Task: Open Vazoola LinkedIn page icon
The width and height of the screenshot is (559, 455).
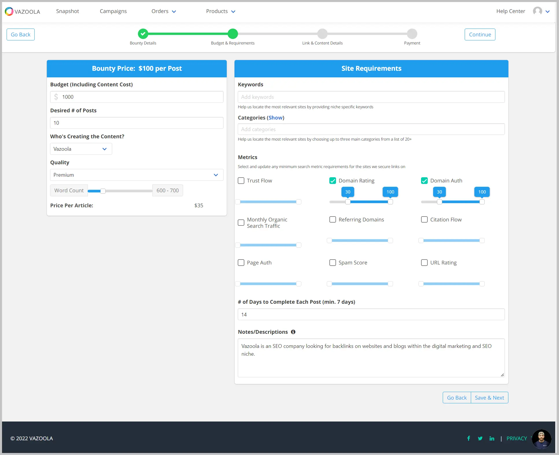Action: (x=492, y=438)
